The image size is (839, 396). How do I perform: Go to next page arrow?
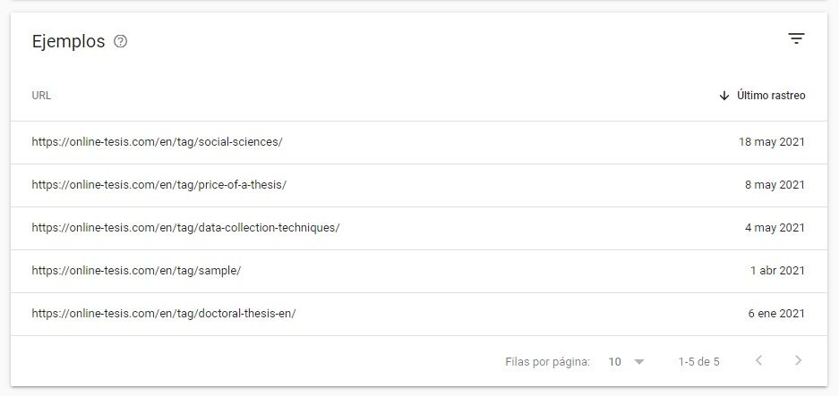pyautogui.click(x=799, y=361)
